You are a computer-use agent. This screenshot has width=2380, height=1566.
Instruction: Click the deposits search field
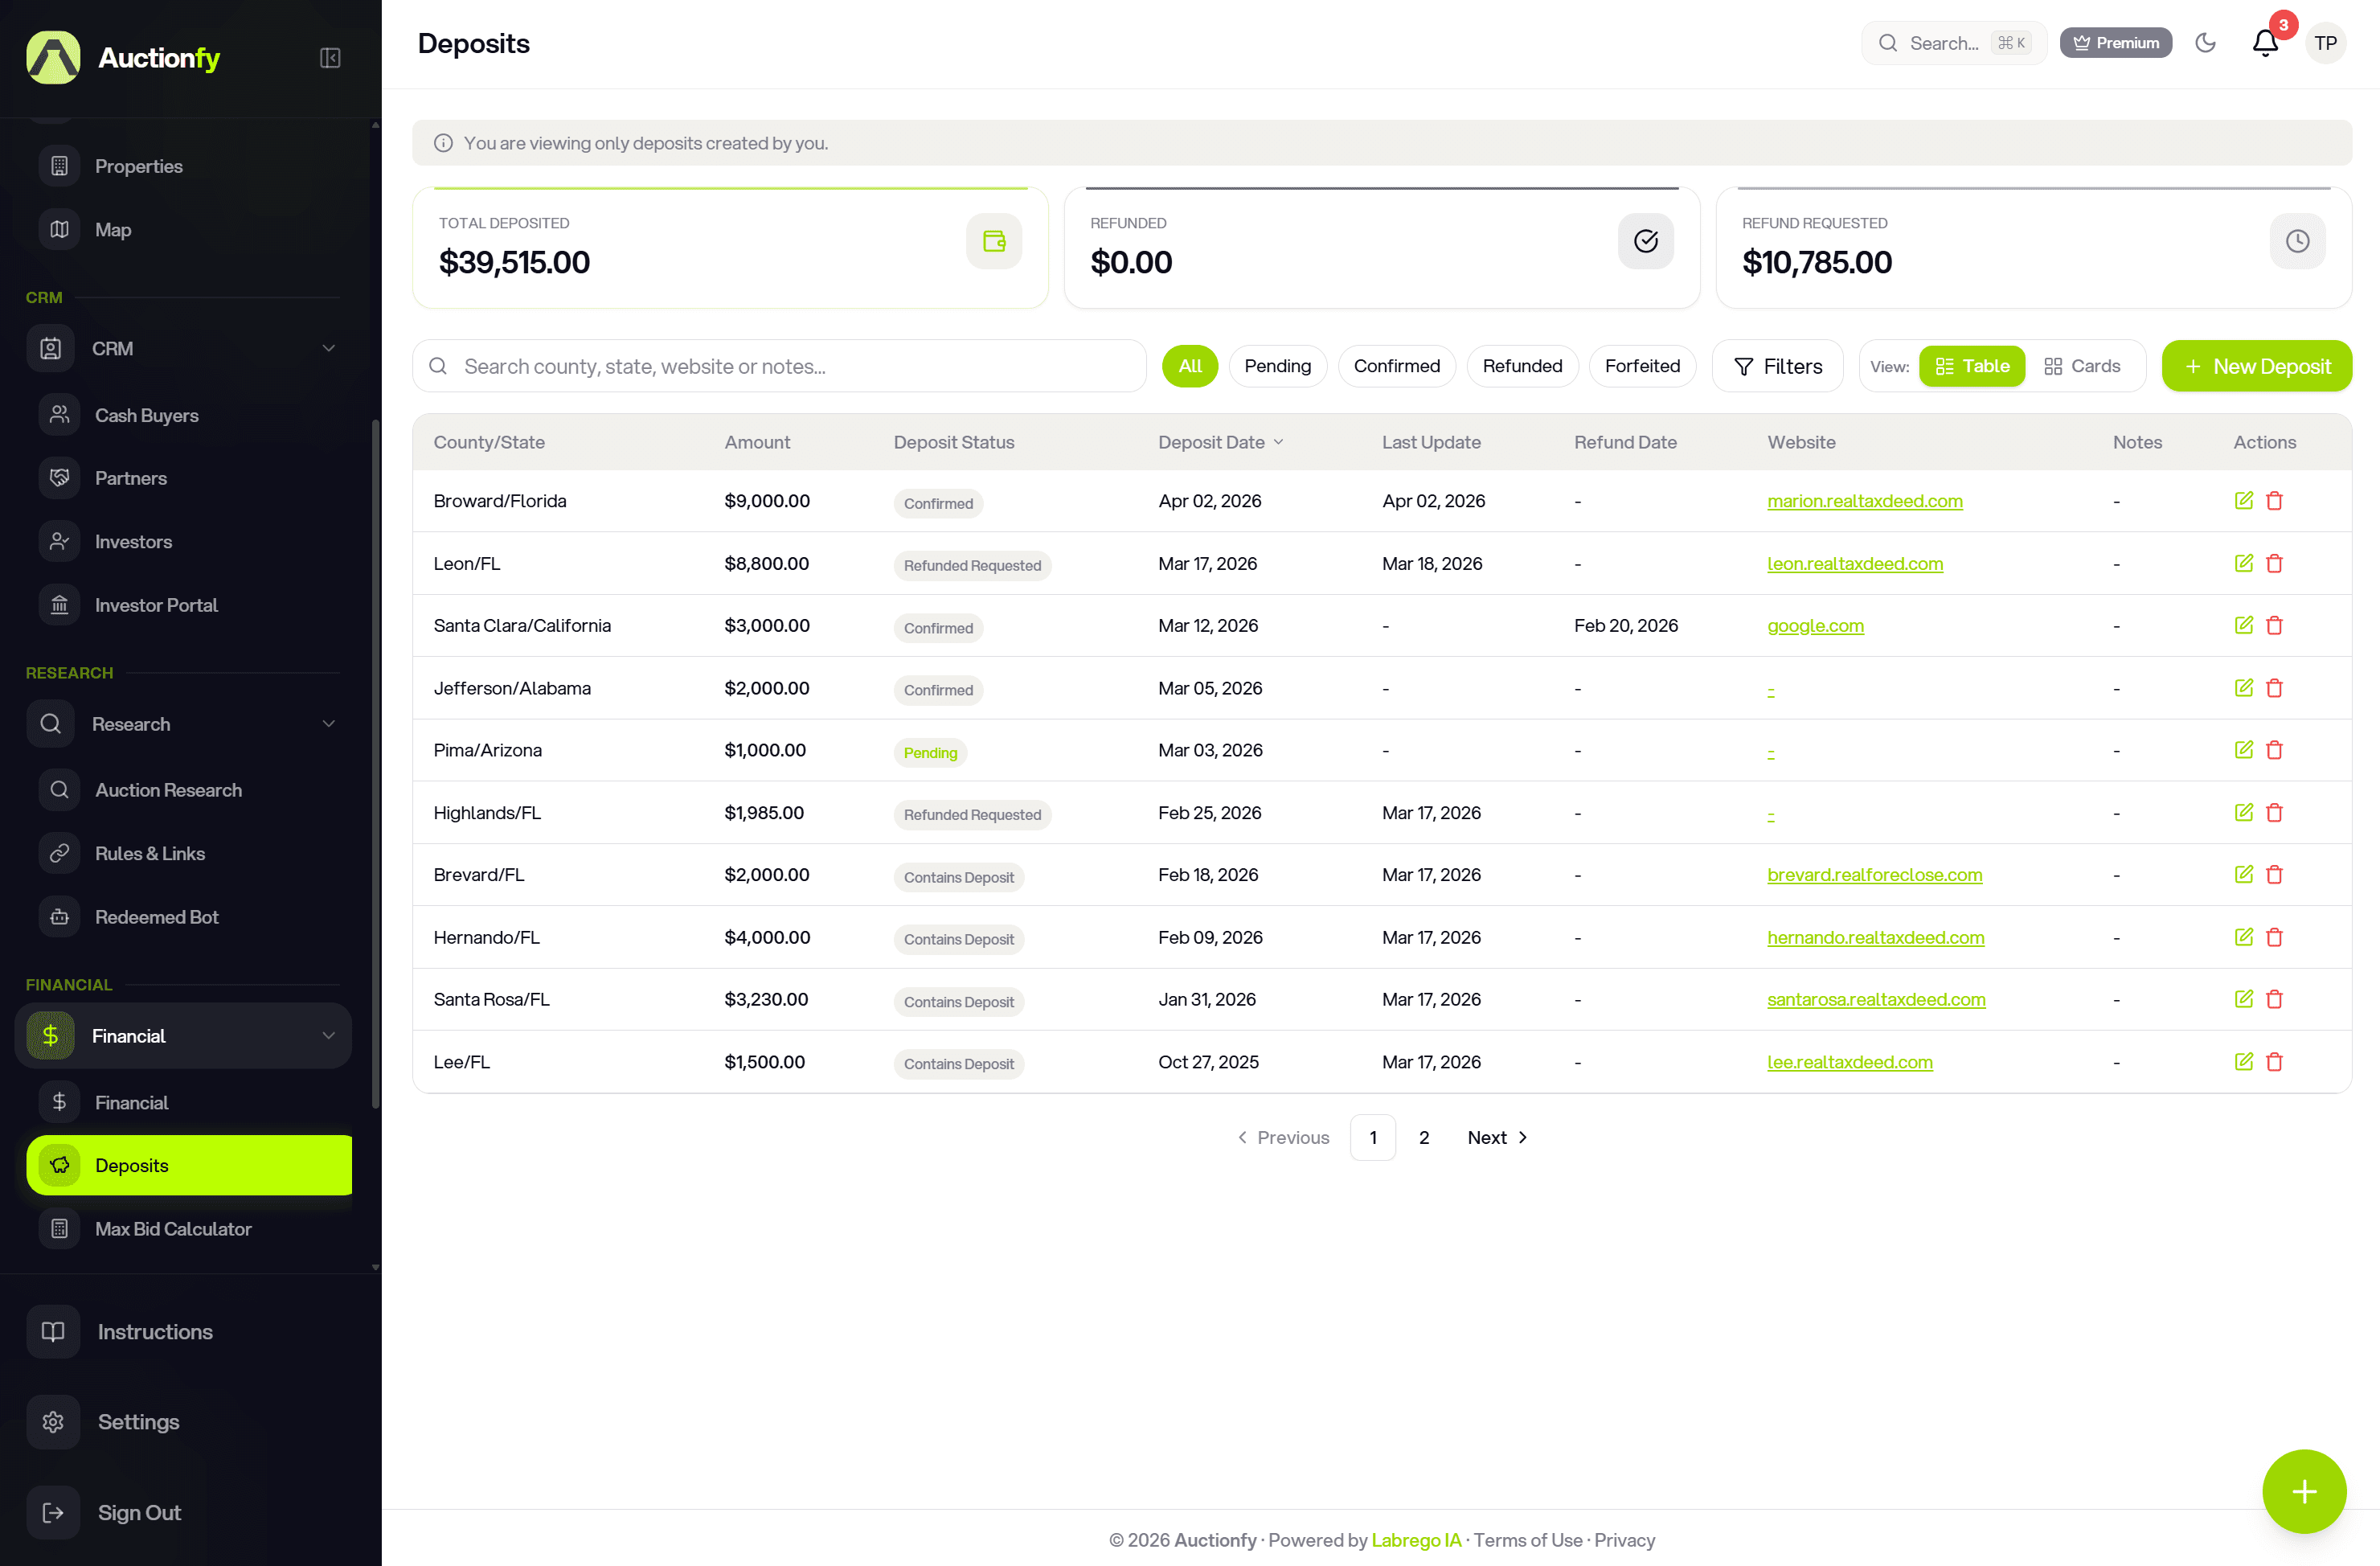pos(780,366)
